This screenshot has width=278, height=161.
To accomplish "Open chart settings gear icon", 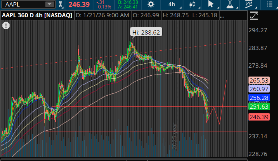I will click(151, 4).
